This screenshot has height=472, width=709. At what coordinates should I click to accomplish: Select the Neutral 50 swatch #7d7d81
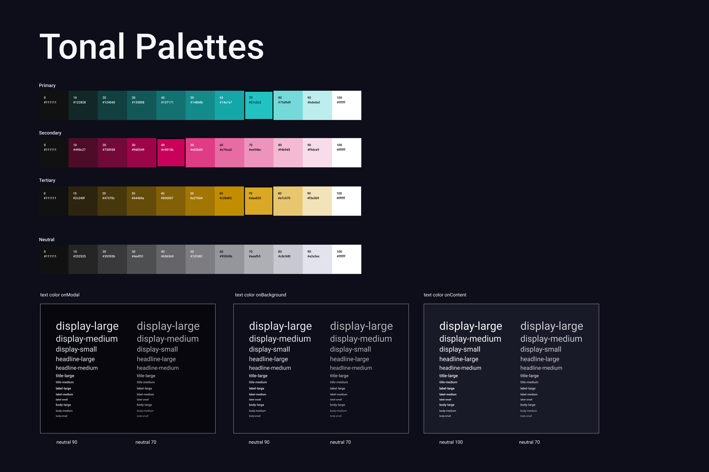200,259
